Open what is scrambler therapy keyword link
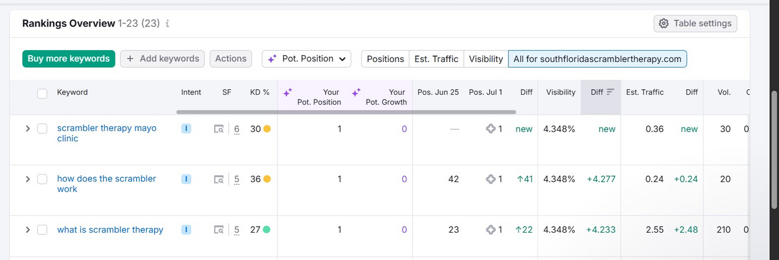 click(x=110, y=230)
